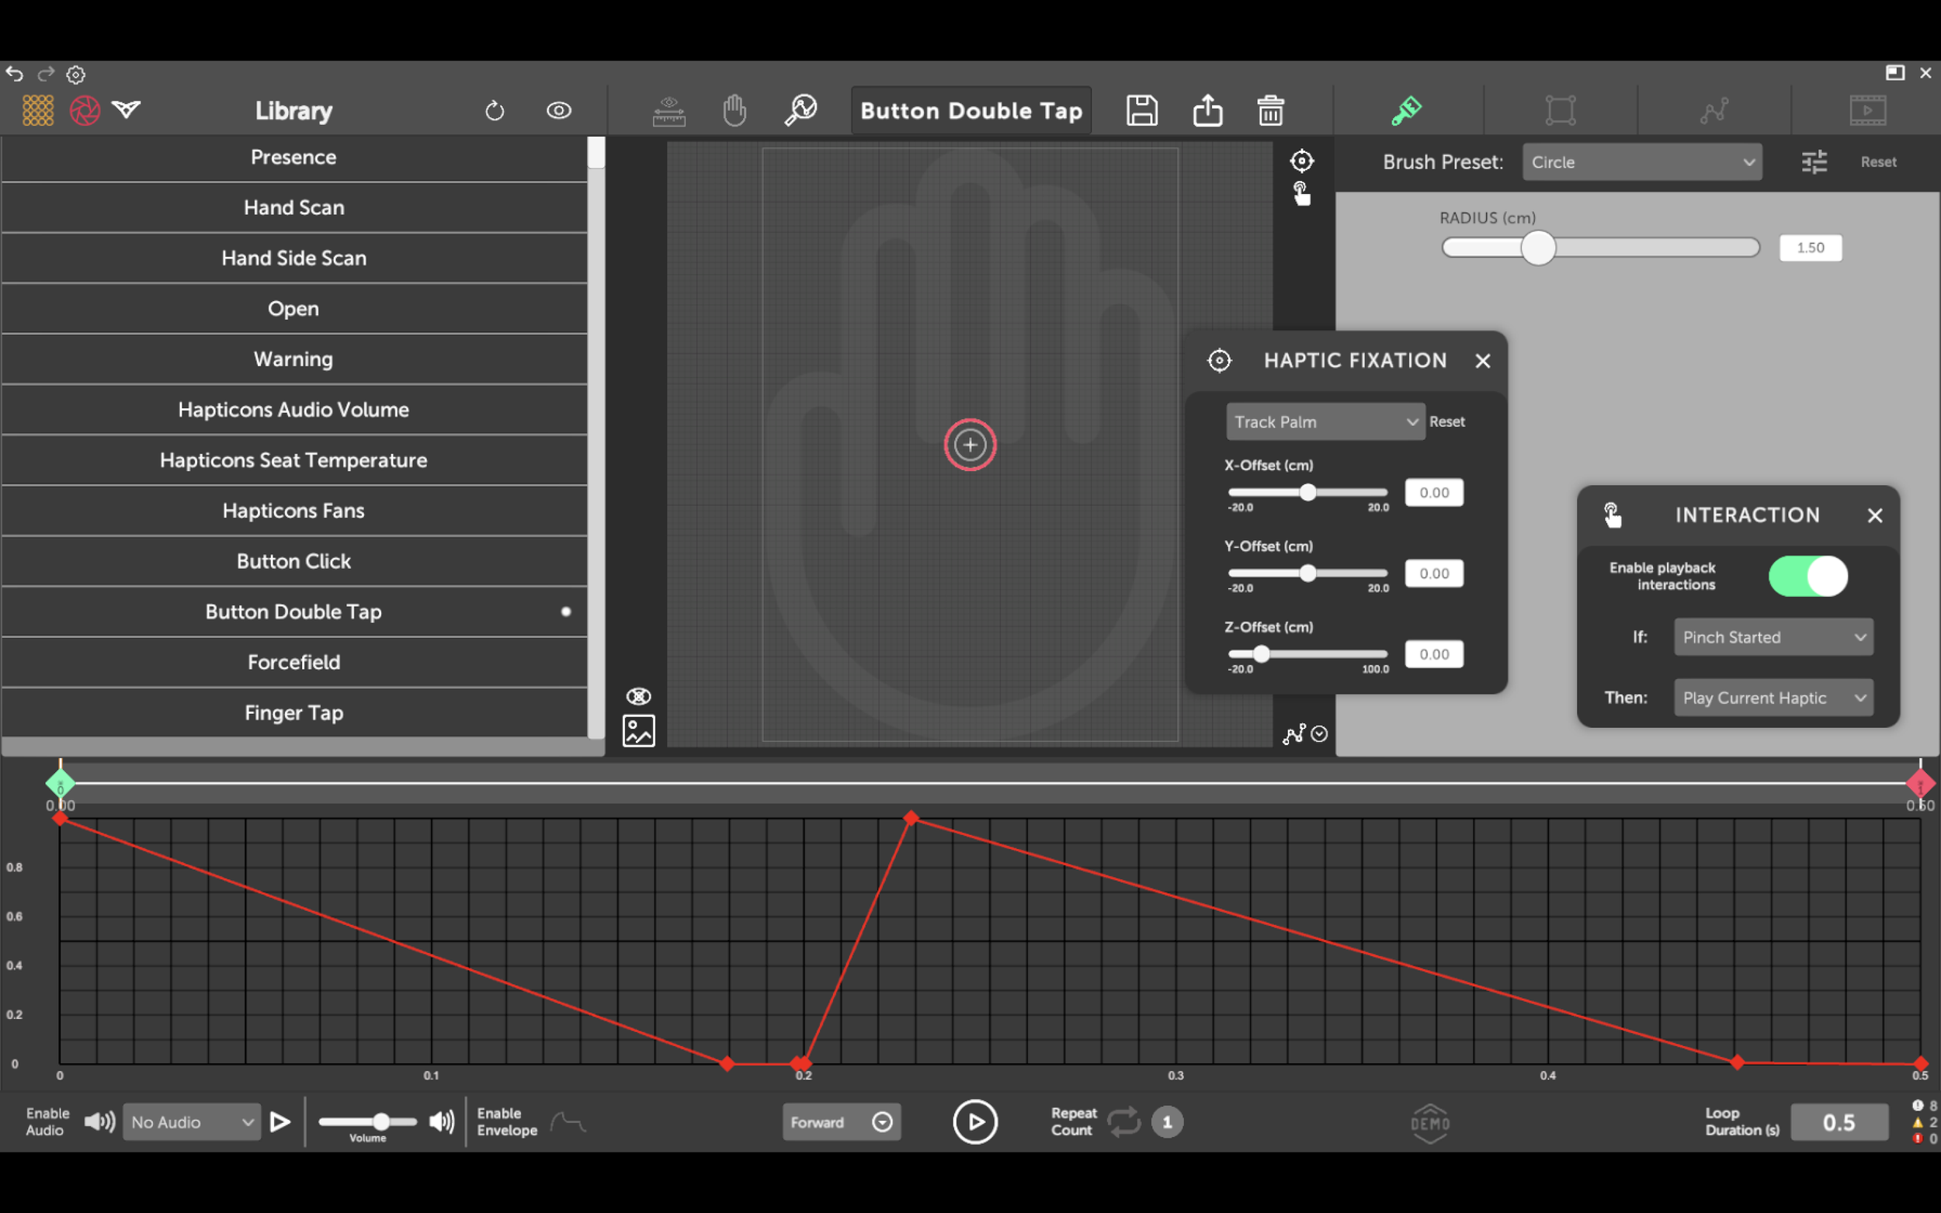This screenshot has width=1941, height=1213.
Task: Open the Interaction tap icon beside the canvas
Action: pyautogui.click(x=1301, y=193)
